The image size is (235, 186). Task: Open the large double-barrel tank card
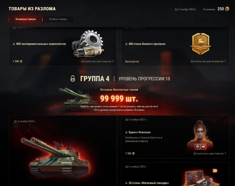click(63, 151)
